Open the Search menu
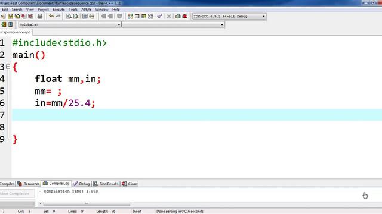The height and width of the screenshot is (214, 382). [17, 10]
